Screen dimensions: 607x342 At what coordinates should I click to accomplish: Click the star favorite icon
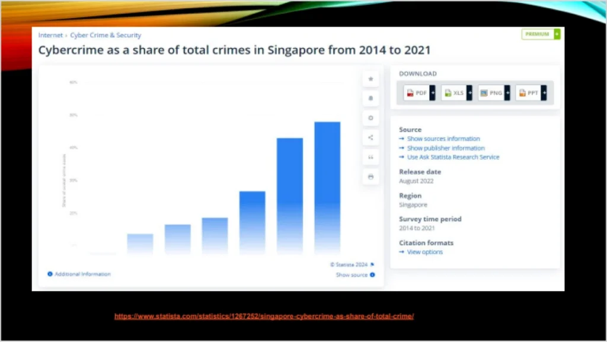pyautogui.click(x=370, y=79)
